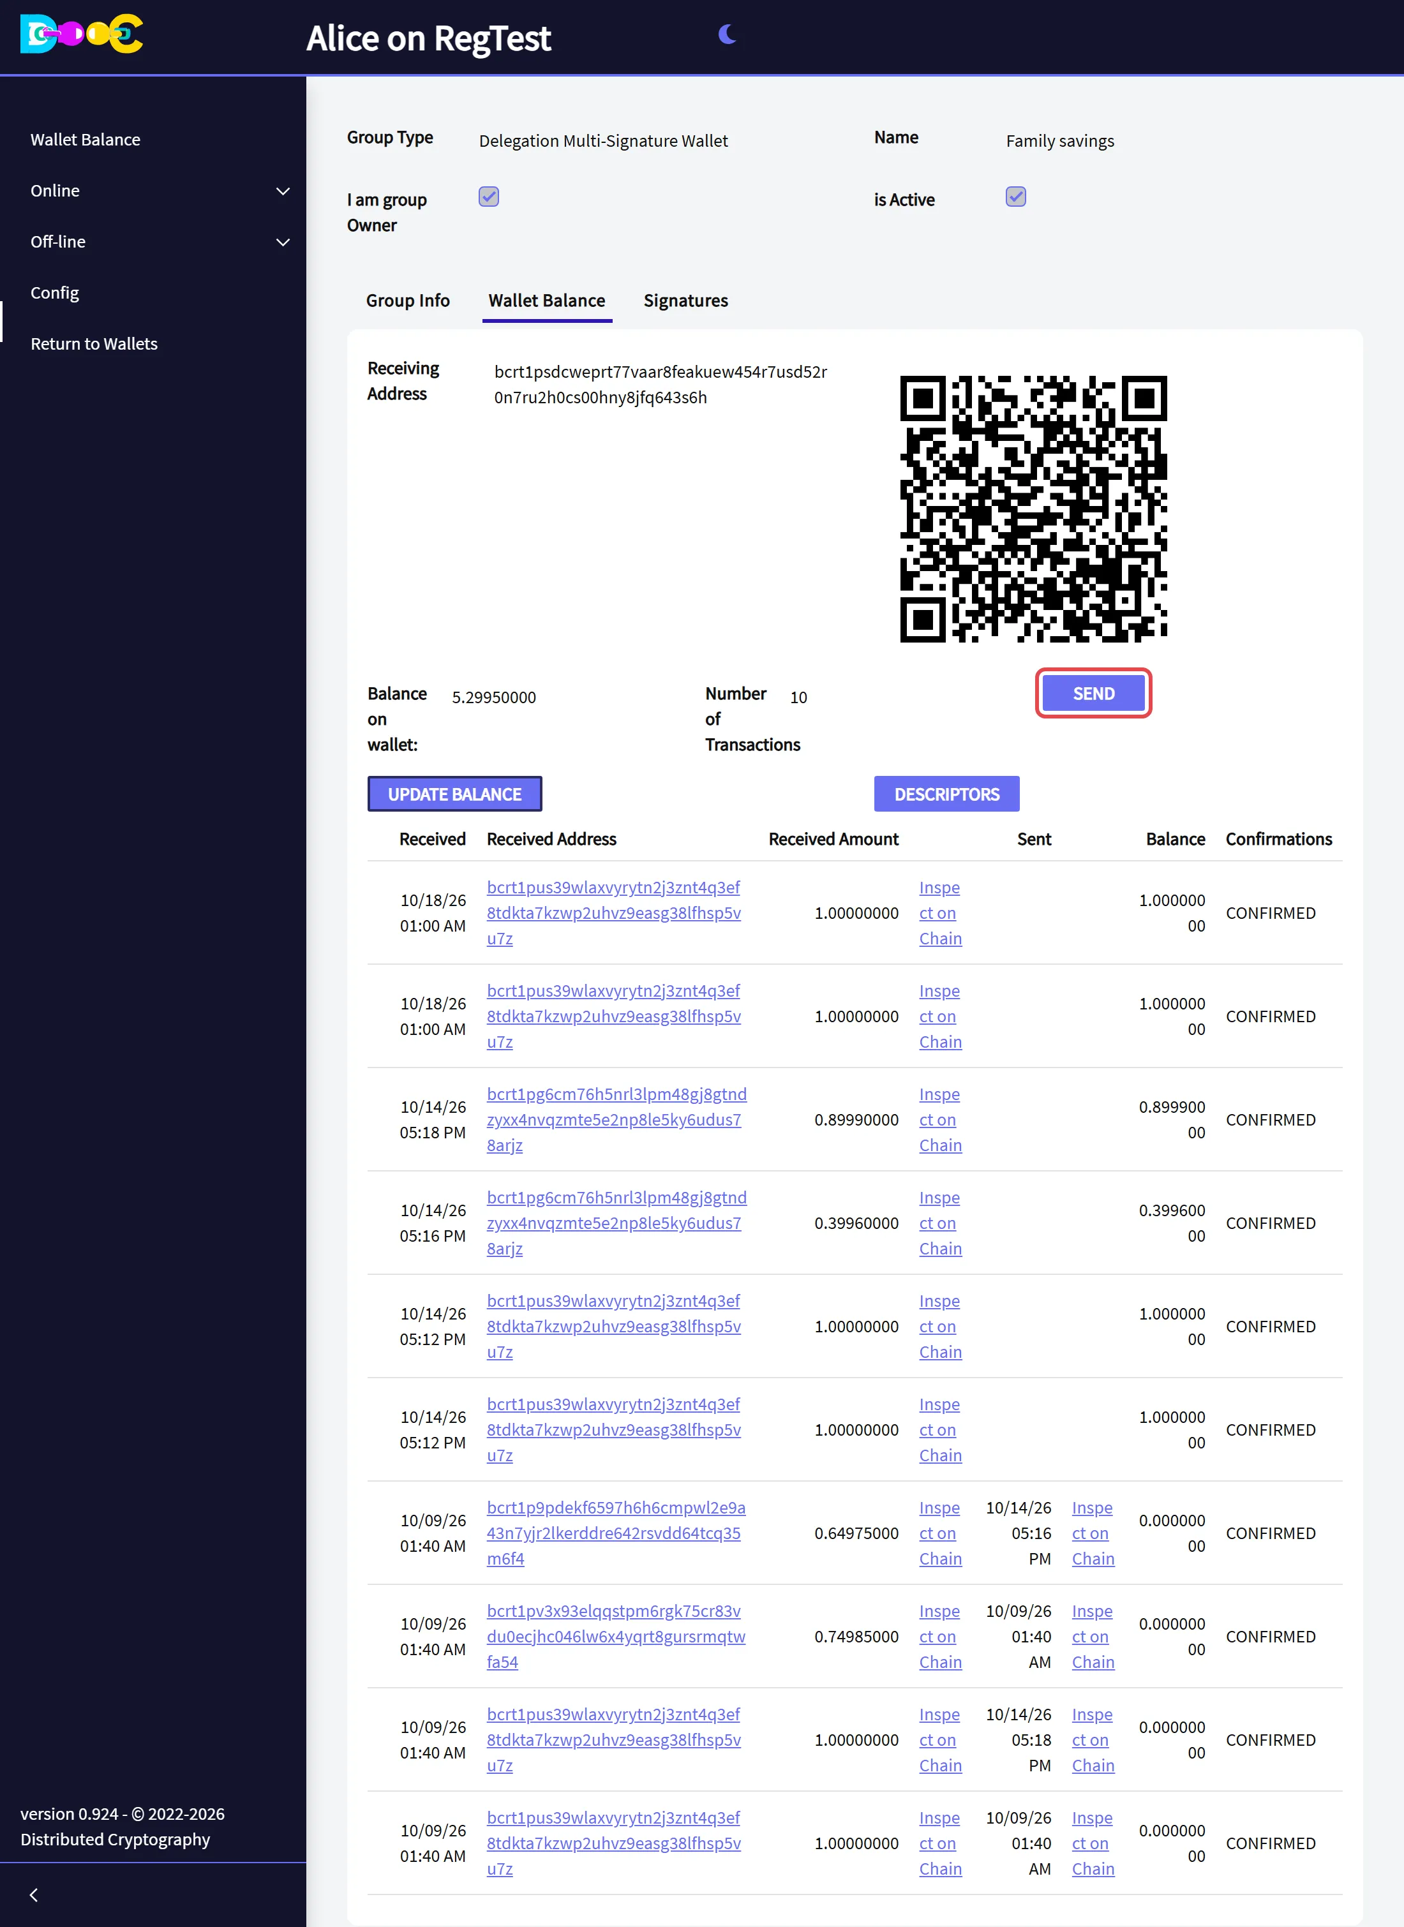Screen dimensions: 1404x1927
Task: Click the Family savings name value
Action: 1060,141
